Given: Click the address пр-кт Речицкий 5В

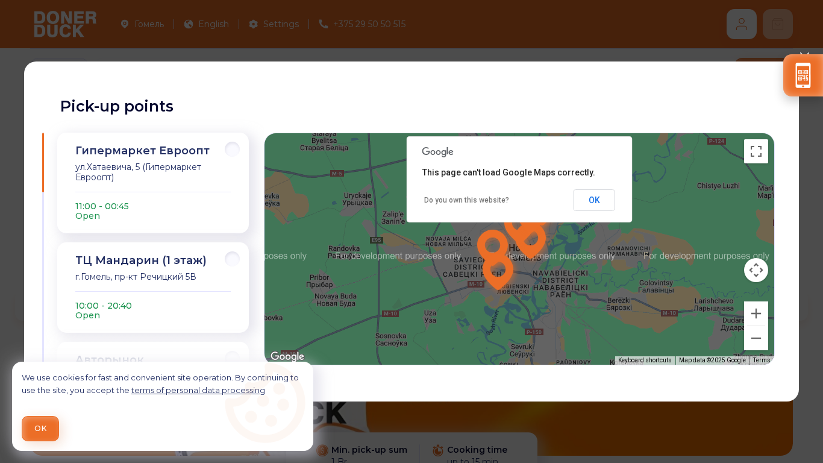Looking at the screenshot, I should [136, 277].
